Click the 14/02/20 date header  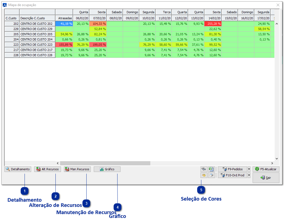(213, 18)
